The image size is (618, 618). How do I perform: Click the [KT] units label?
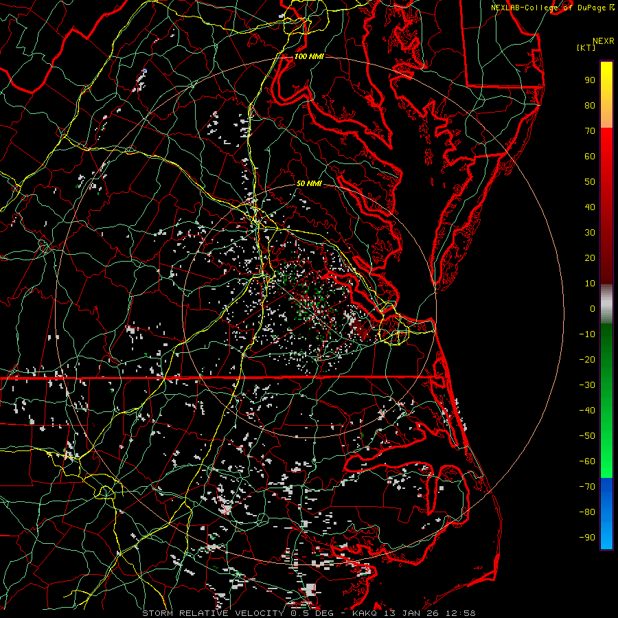click(x=586, y=47)
